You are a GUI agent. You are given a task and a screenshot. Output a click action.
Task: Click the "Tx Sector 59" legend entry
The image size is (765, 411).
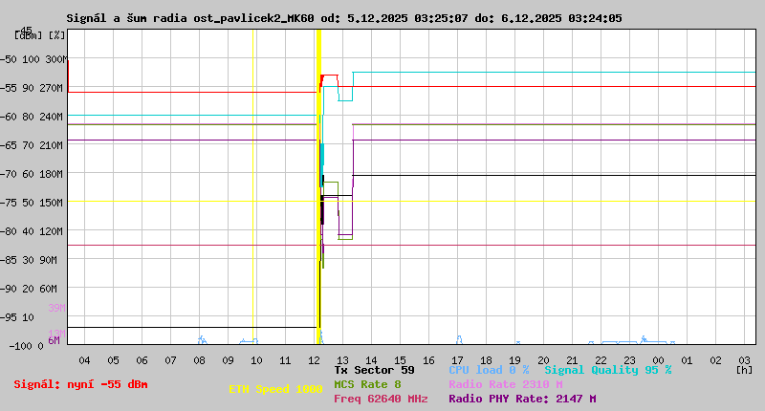tap(374, 369)
